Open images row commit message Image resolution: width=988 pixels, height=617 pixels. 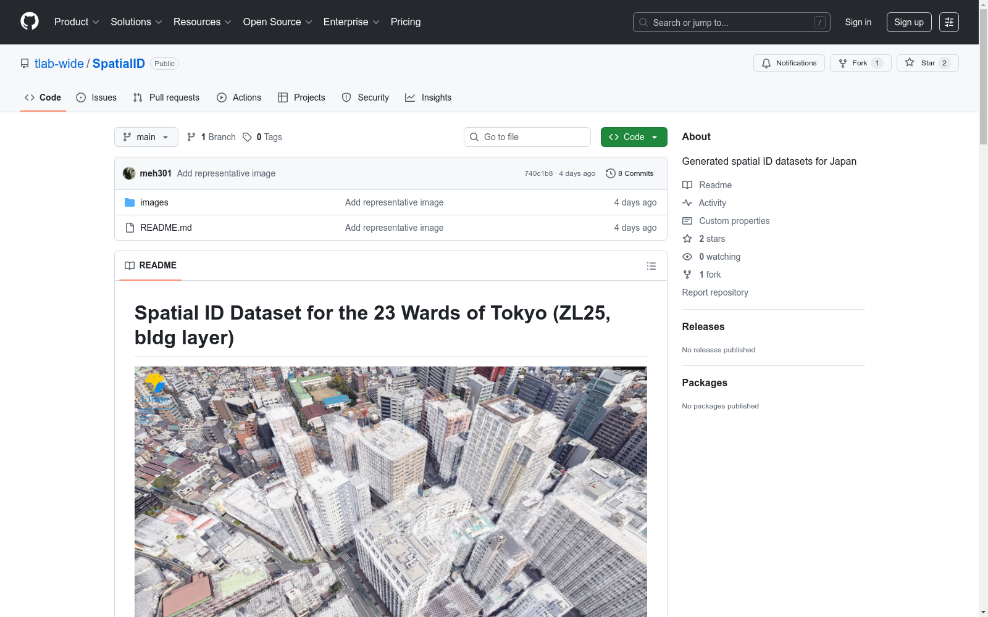[394, 202]
